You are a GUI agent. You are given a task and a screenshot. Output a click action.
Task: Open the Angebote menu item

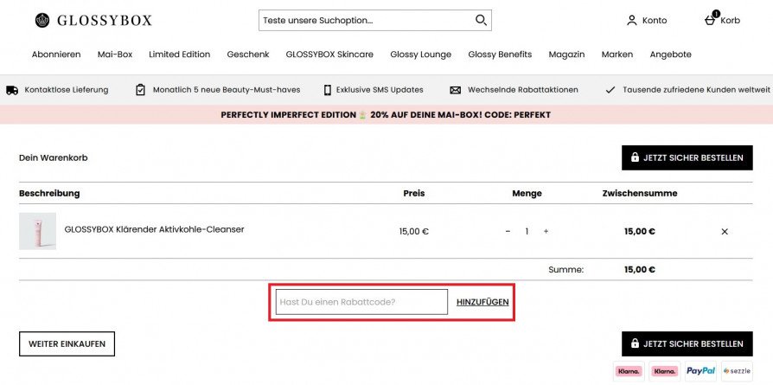click(x=670, y=55)
